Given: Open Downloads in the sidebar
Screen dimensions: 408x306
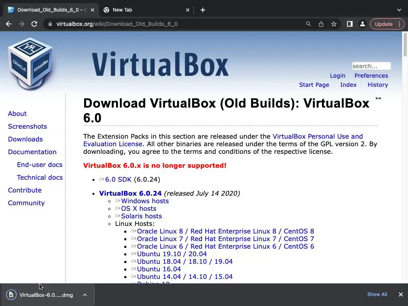Looking at the screenshot, I should (25, 139).
